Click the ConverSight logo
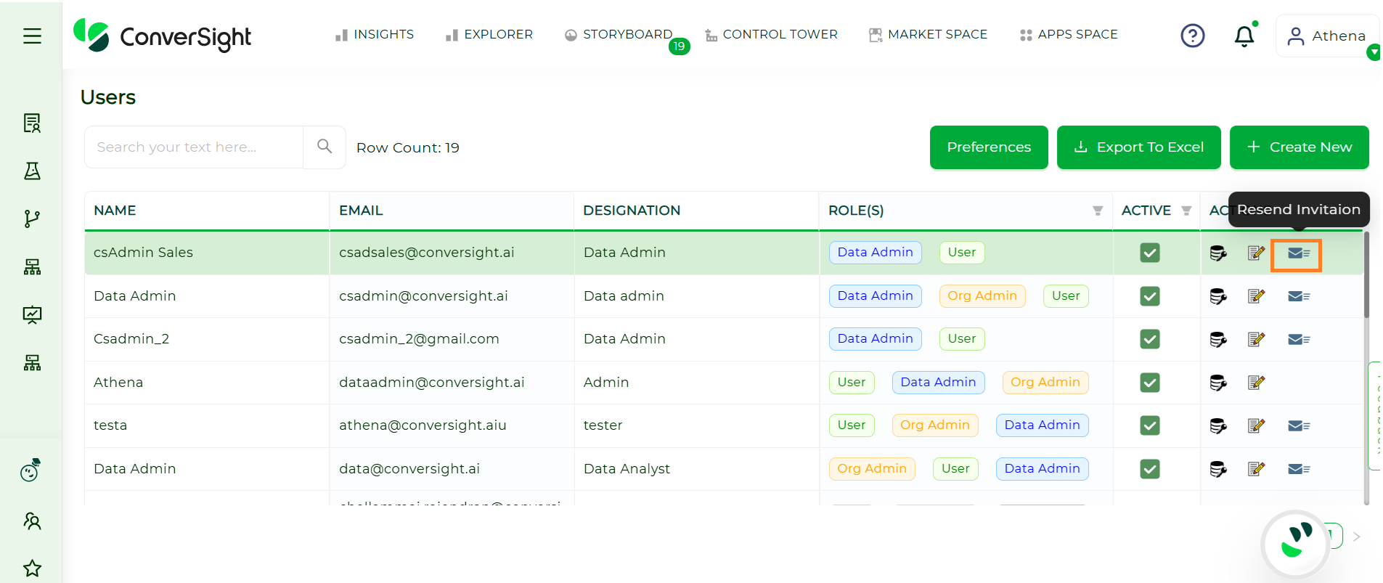This screenshot has width=1383, height=583. point(162,36)
